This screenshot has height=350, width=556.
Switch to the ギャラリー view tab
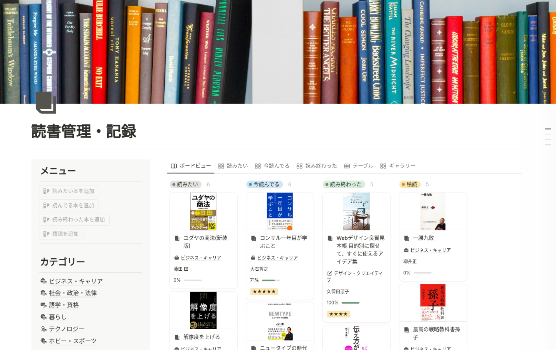[398, 166]
